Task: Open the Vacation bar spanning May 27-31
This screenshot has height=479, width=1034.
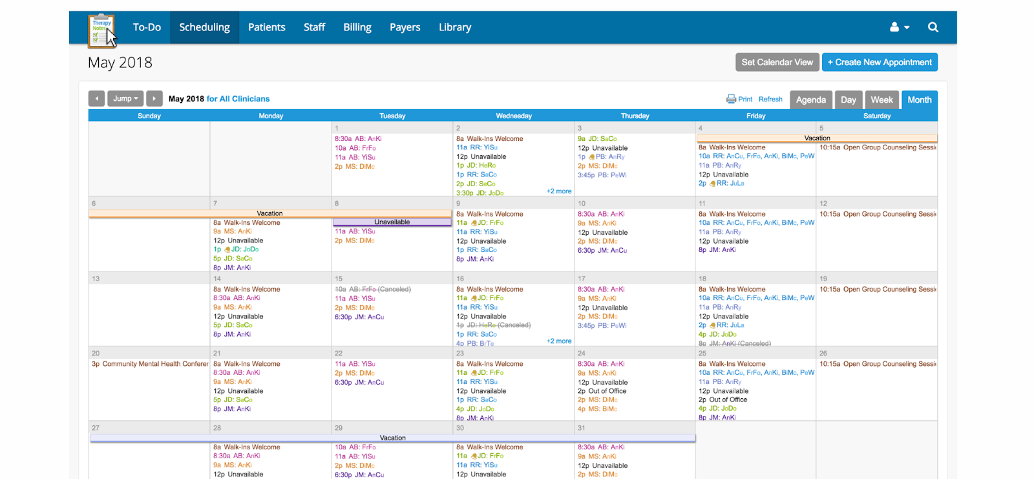Action: (x=393, y=438)
